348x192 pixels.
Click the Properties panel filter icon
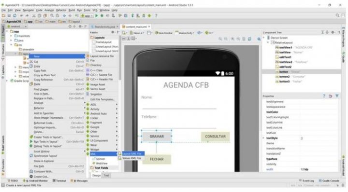[337, 96]
